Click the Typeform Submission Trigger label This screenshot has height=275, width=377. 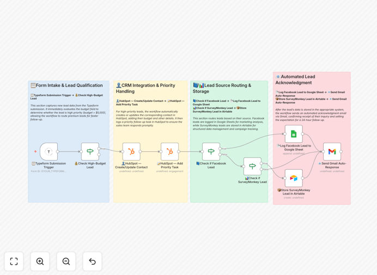[49, 165]
